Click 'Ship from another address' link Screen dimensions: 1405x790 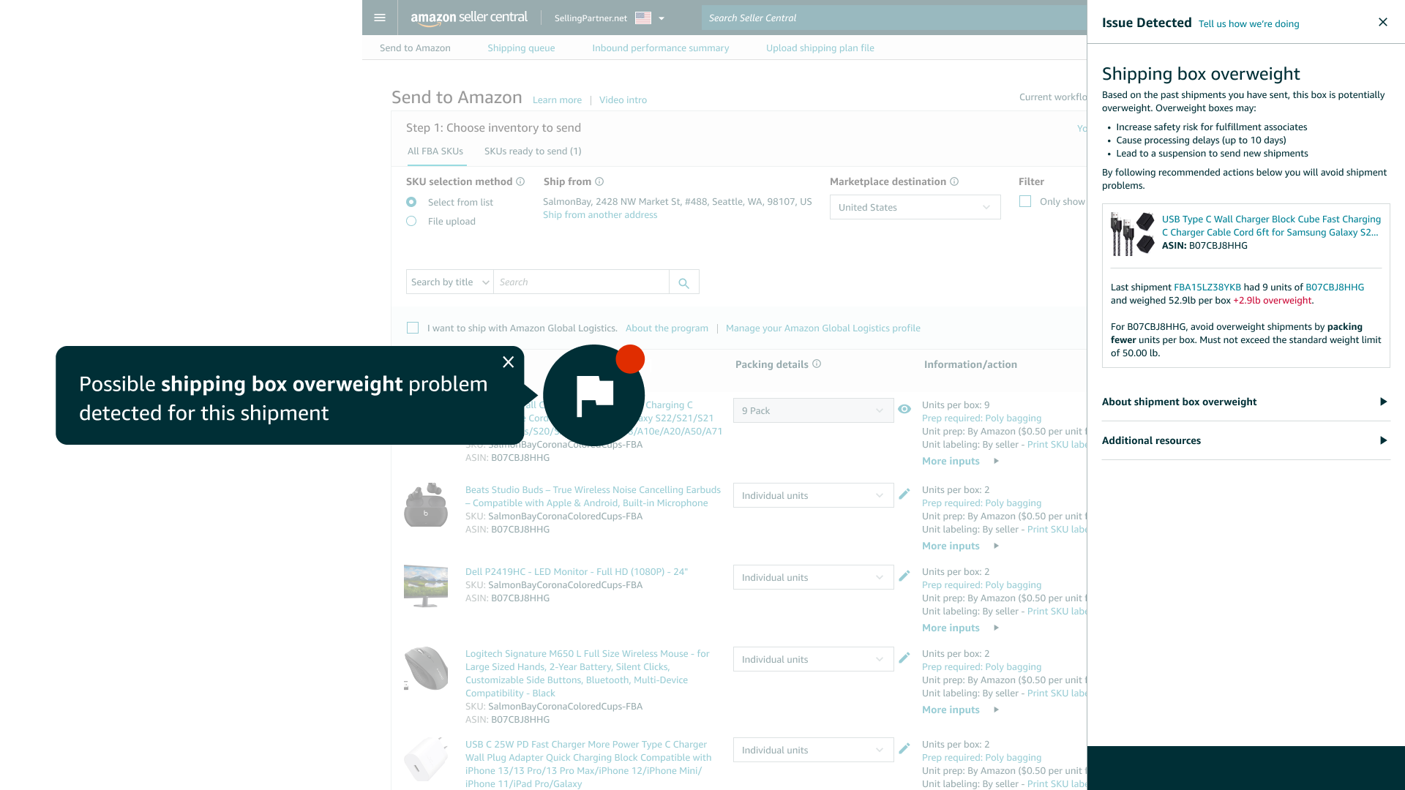(x=600, y=215)
